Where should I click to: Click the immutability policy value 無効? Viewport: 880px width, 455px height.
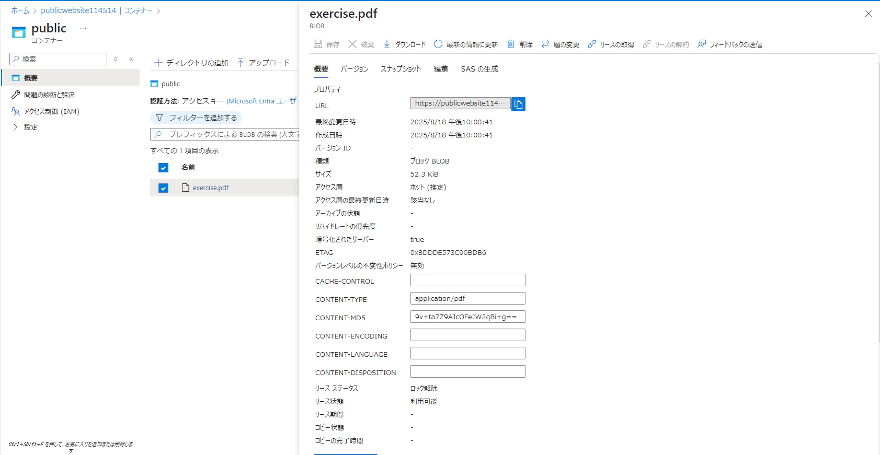pyautogui.click(x=417, y=265)
